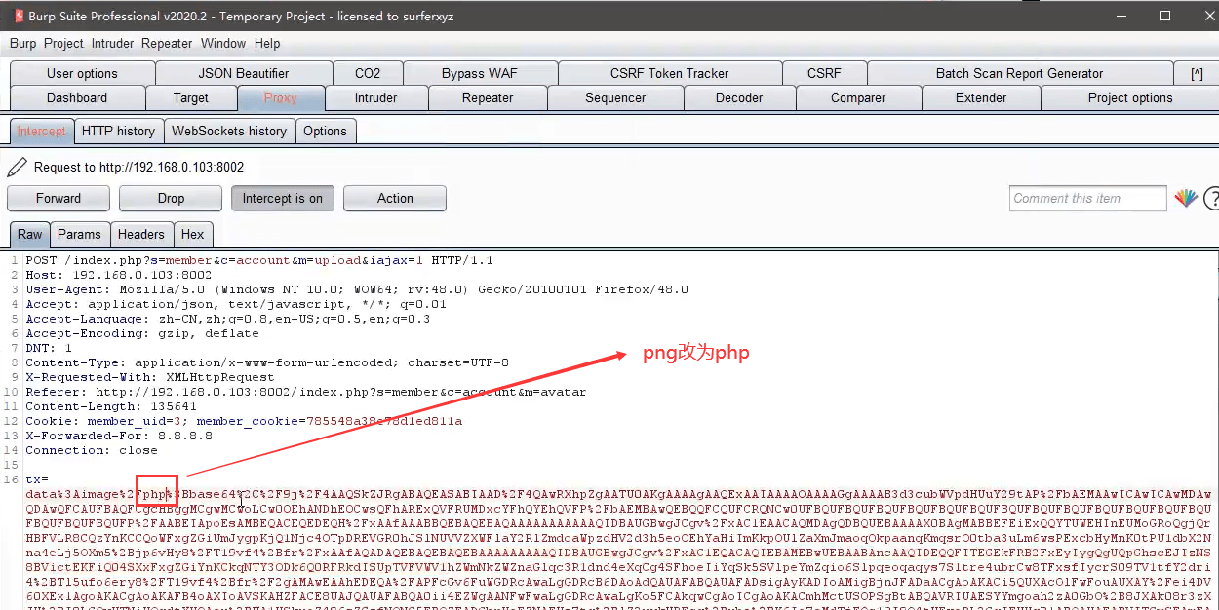Switch the request view to Hex
Viewport: 1219px width, 610px height.
[x=193, y=234]
